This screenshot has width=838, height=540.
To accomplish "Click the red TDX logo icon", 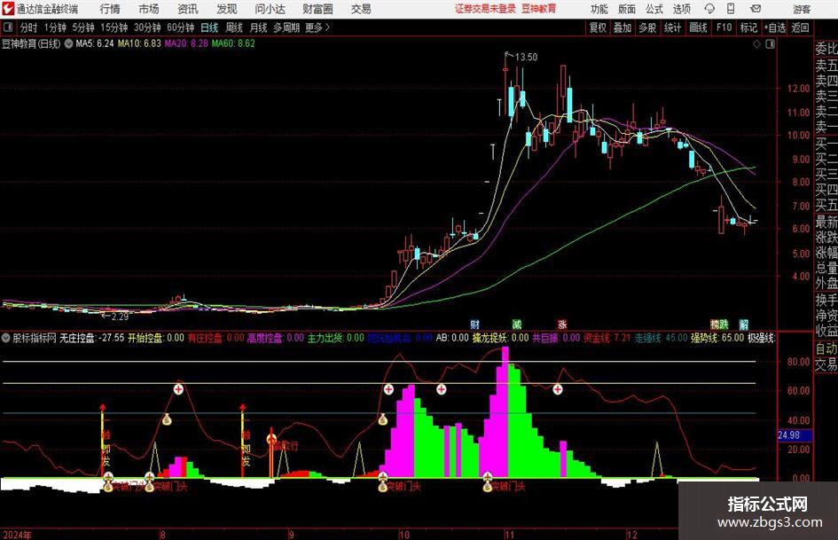I will tap(8, 9).
